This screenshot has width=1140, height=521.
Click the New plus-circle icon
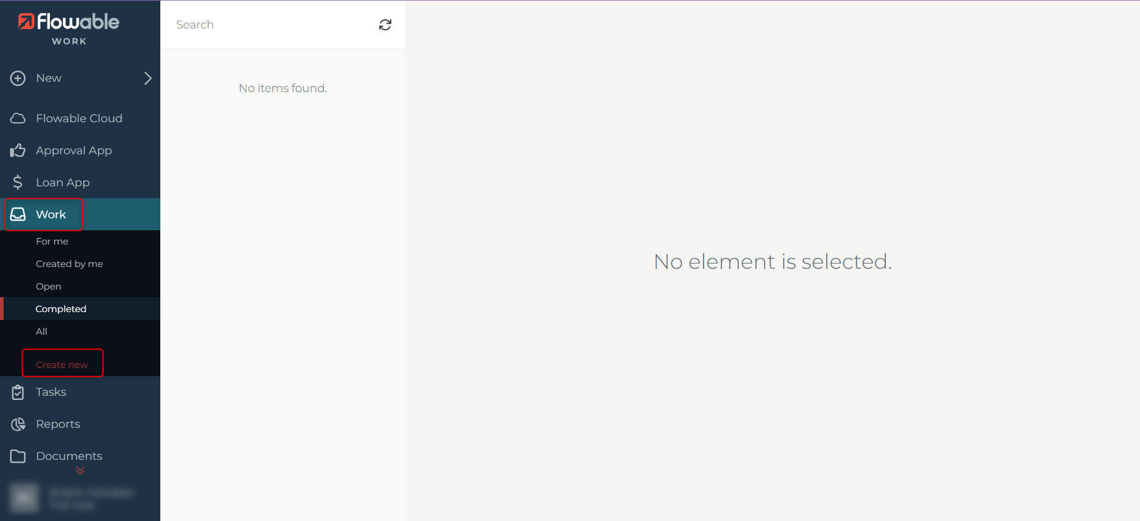[18, 78]
